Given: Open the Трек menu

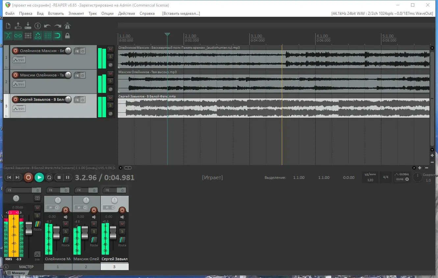Looking at the screenshot, I should pos(93,14).
